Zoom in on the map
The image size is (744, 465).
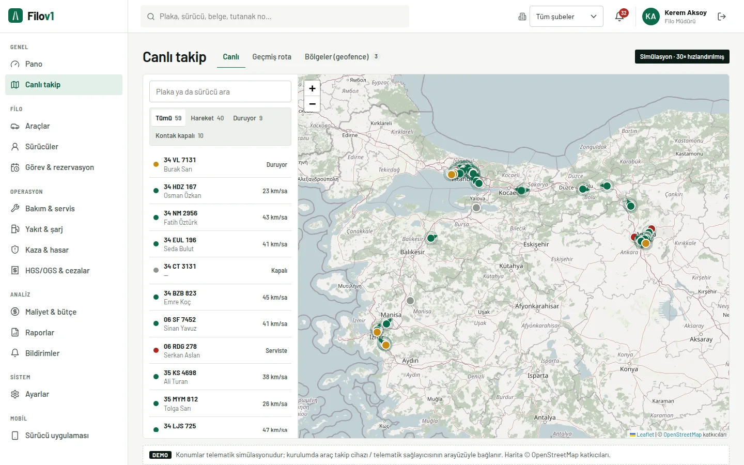[312, 88]
